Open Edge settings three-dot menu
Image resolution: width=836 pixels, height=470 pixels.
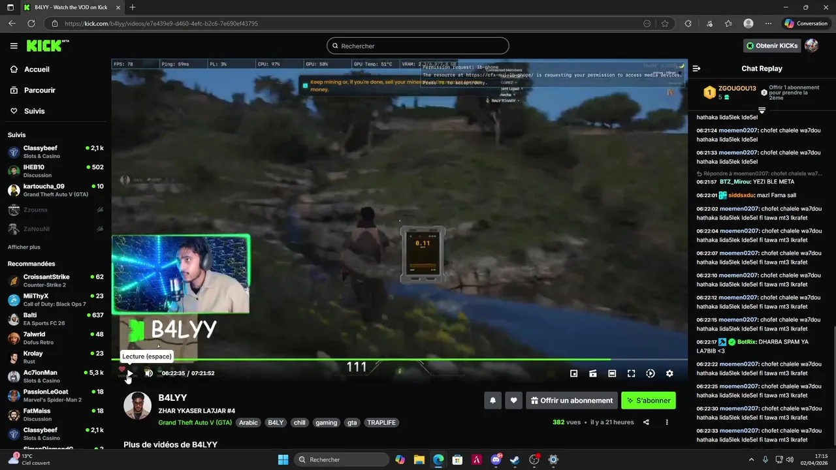click(x=768, y=23)
